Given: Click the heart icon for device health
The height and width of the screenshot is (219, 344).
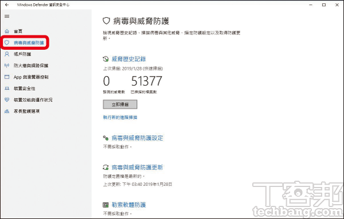Looking at the screenshot, I should [x=7, y=99].
